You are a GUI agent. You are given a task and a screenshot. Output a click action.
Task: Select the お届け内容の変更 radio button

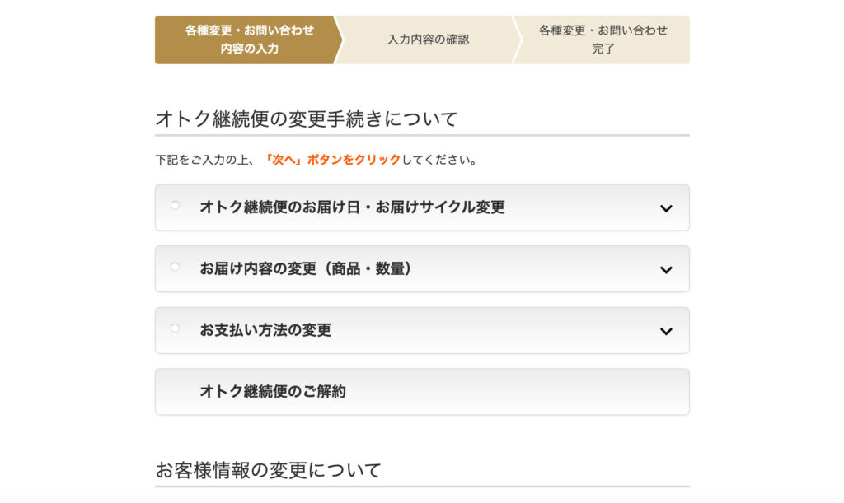pyautogui.click(x=175, y=267)
